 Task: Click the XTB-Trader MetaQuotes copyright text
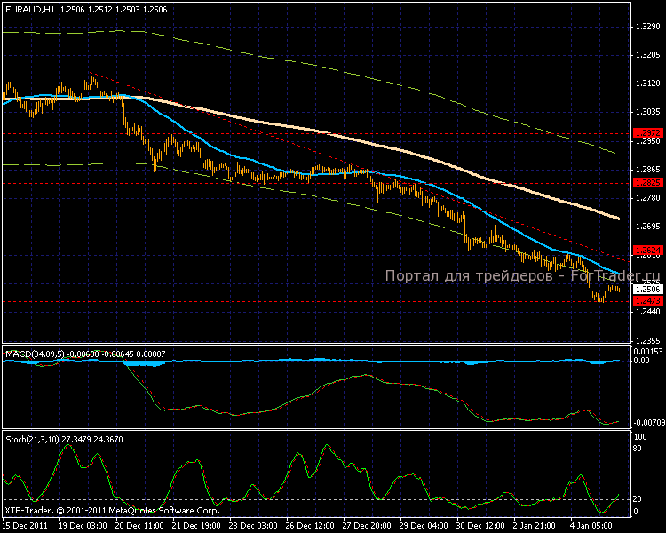click(113, 511)
